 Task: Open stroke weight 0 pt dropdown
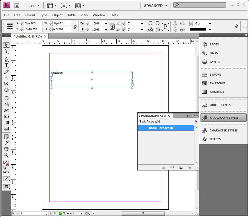pos(210,24)
